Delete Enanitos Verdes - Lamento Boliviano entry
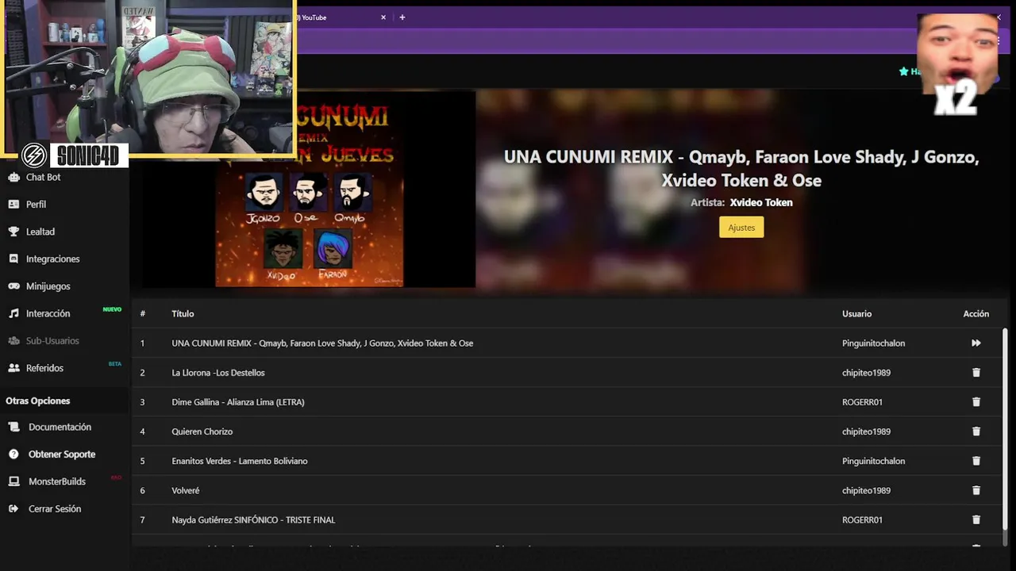Image resolution: width=1016 pixels, height=571 pixels. tap(976, 461)
